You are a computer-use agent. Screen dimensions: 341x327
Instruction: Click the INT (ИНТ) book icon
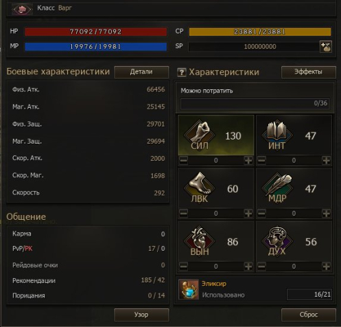[x=277, y=134]
